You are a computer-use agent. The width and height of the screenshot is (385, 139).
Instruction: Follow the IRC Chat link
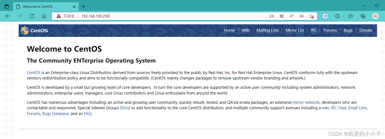point(338,108)
